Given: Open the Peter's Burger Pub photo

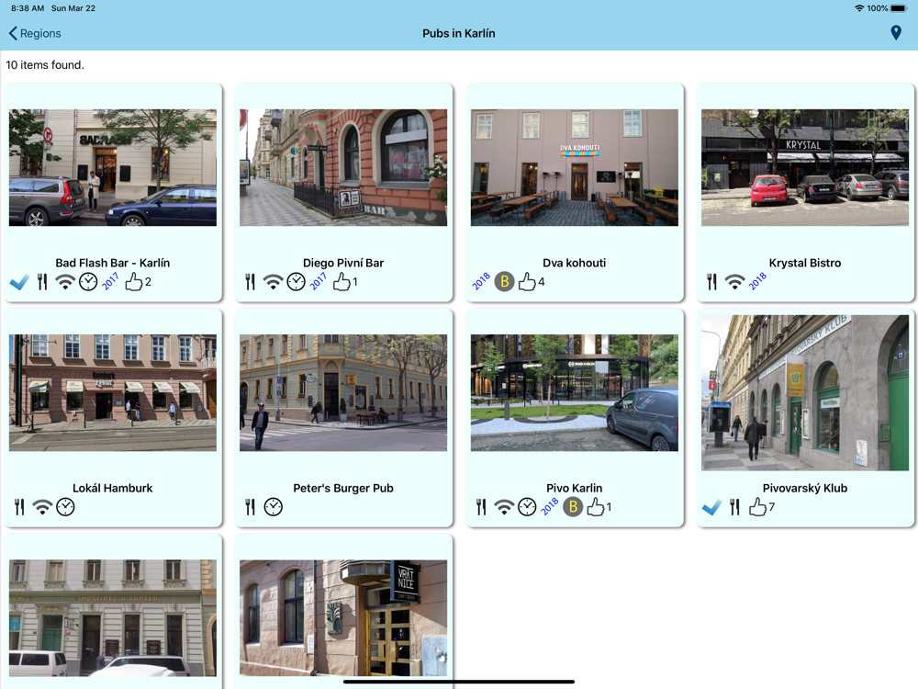Looking at the screenshot, I should point(343,392).
